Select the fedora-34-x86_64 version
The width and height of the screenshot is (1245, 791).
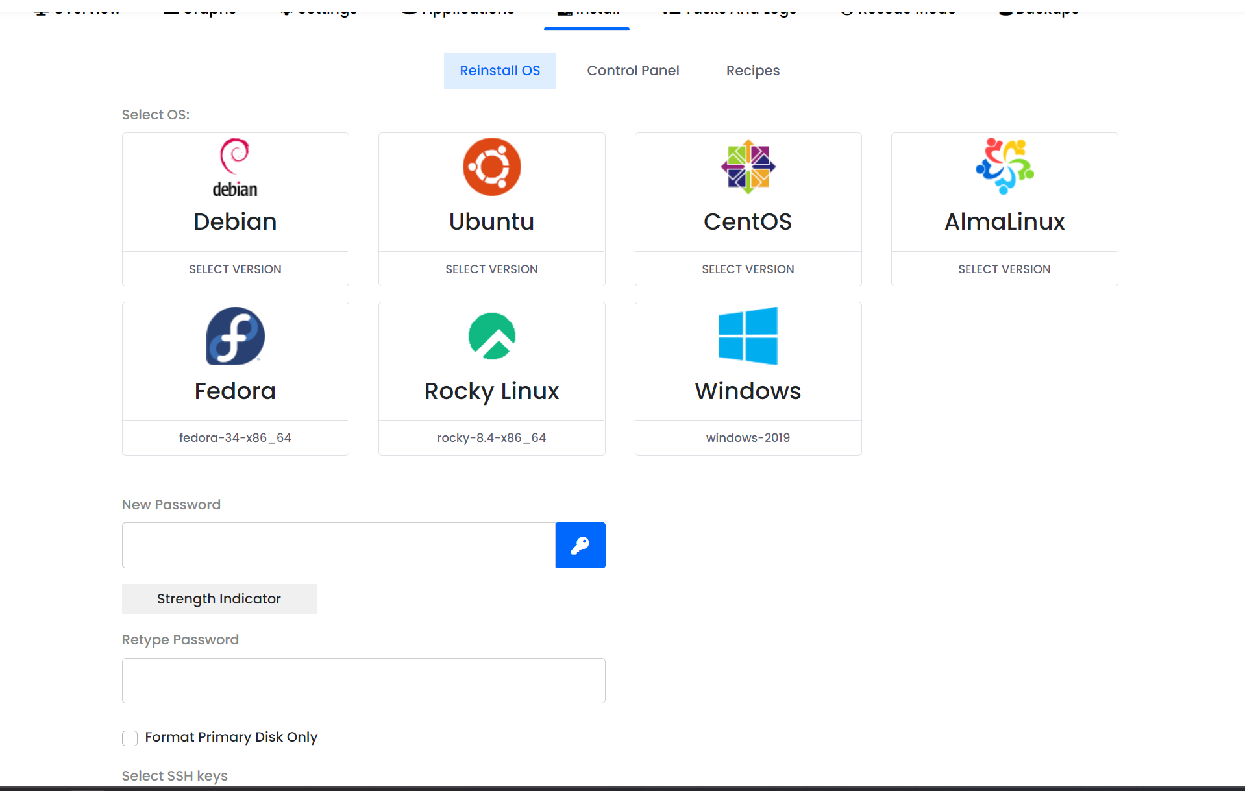click(x=235, y=438)
